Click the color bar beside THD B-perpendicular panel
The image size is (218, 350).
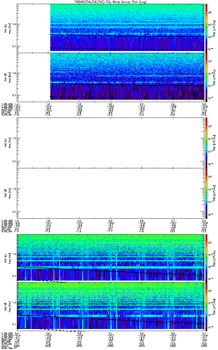click(x=206, y=142)
